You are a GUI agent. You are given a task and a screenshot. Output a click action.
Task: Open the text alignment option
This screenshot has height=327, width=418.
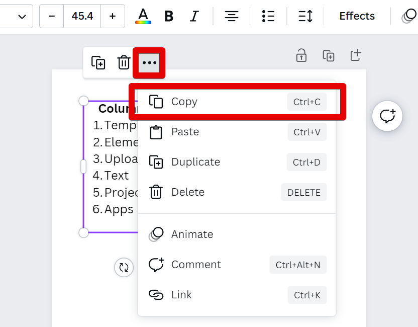(231, 16)
